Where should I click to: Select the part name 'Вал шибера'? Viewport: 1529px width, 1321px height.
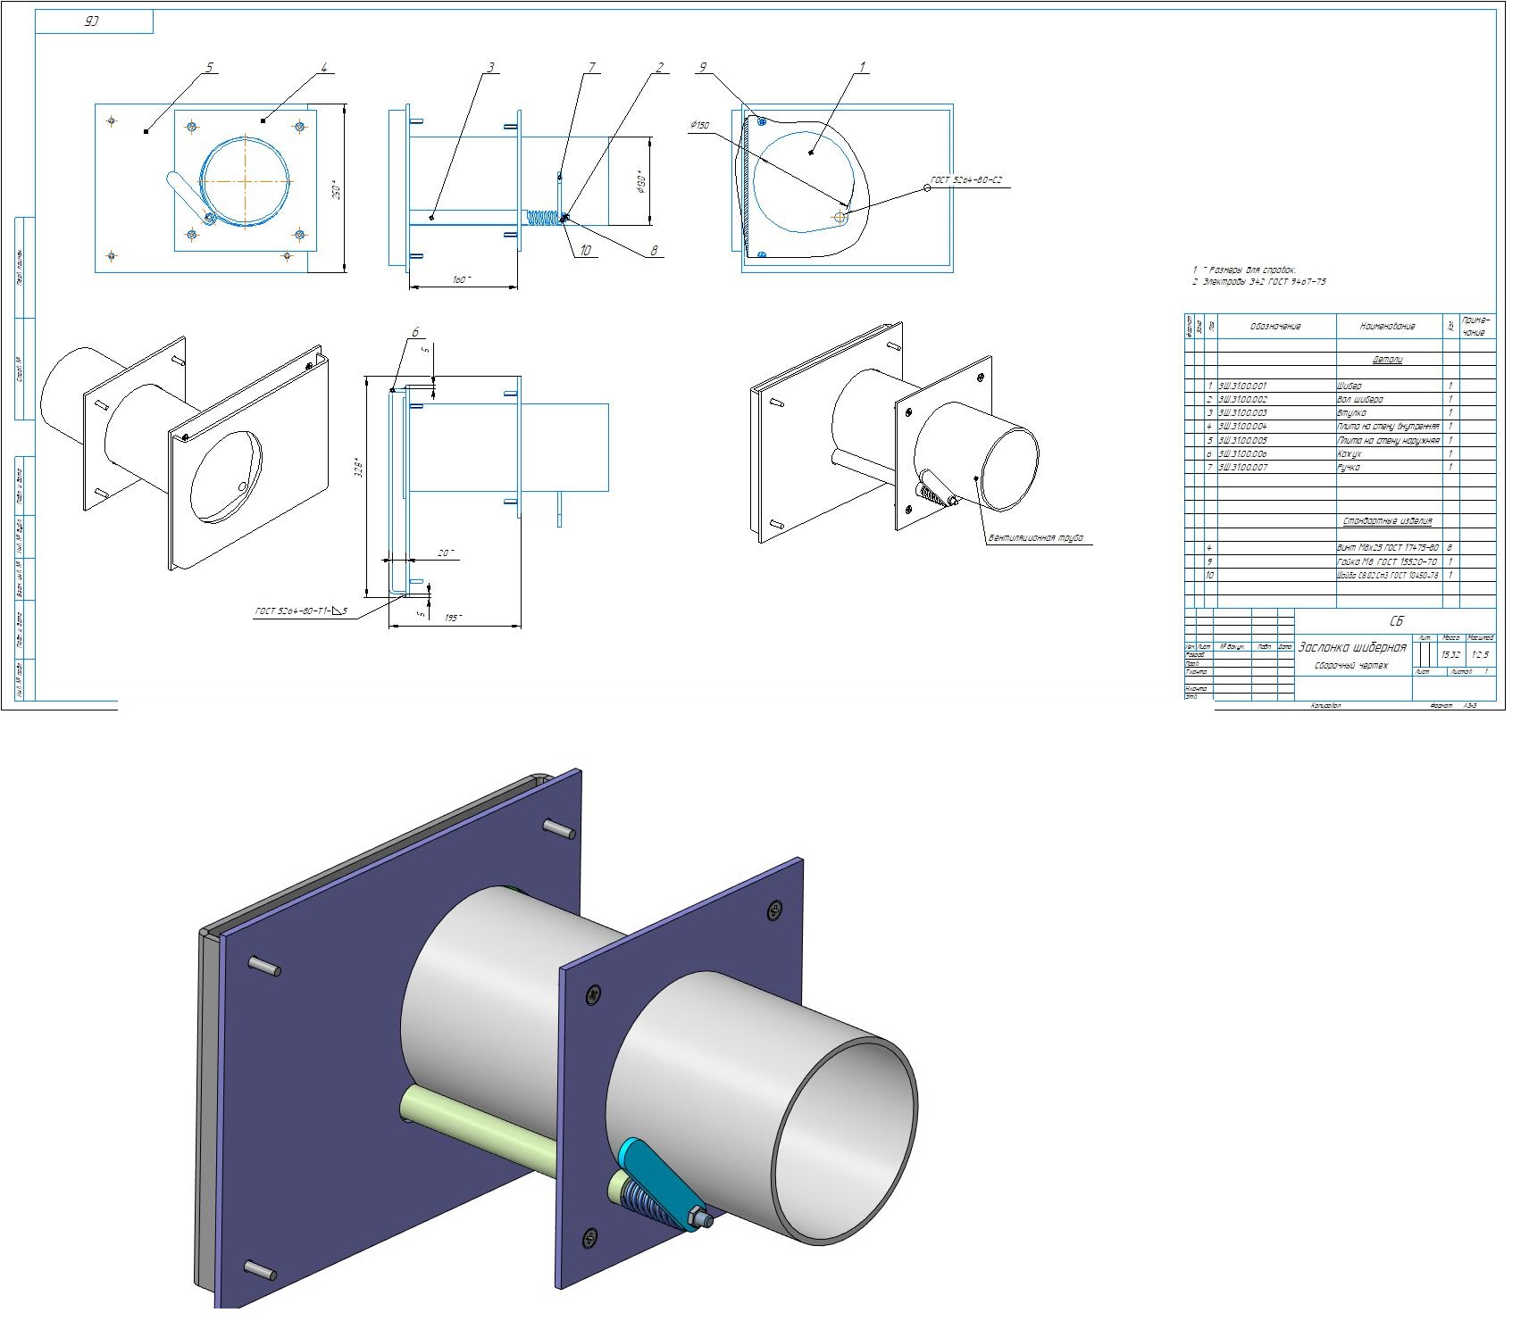point(1359,400)
